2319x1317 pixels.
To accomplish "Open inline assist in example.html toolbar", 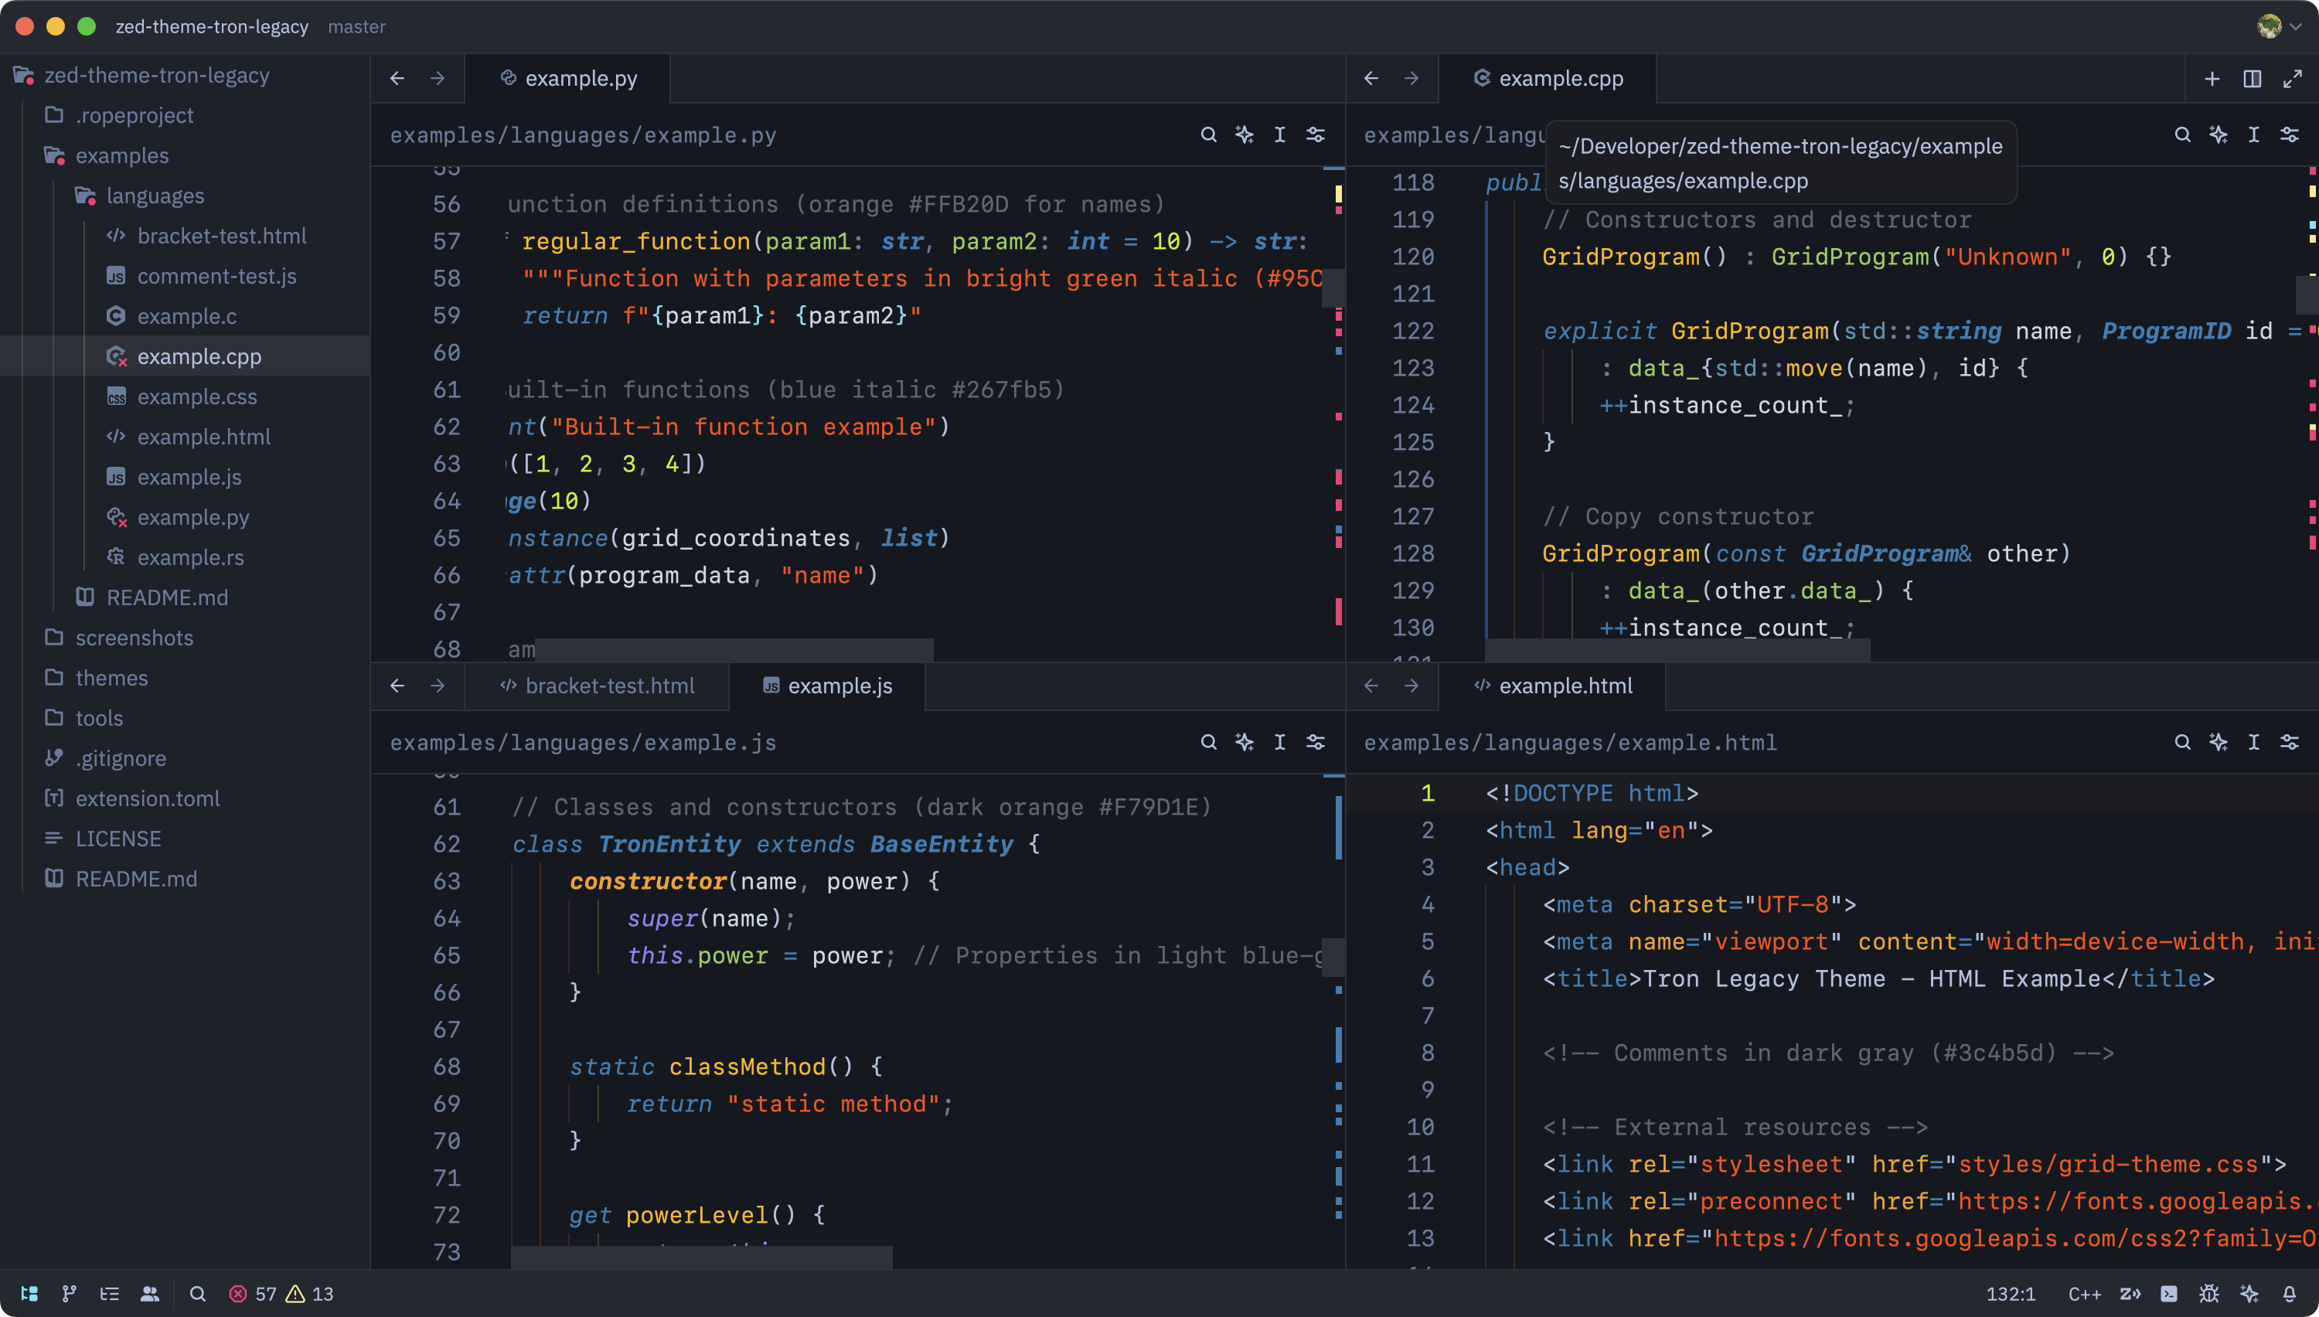I will [x=2219, y=742].
